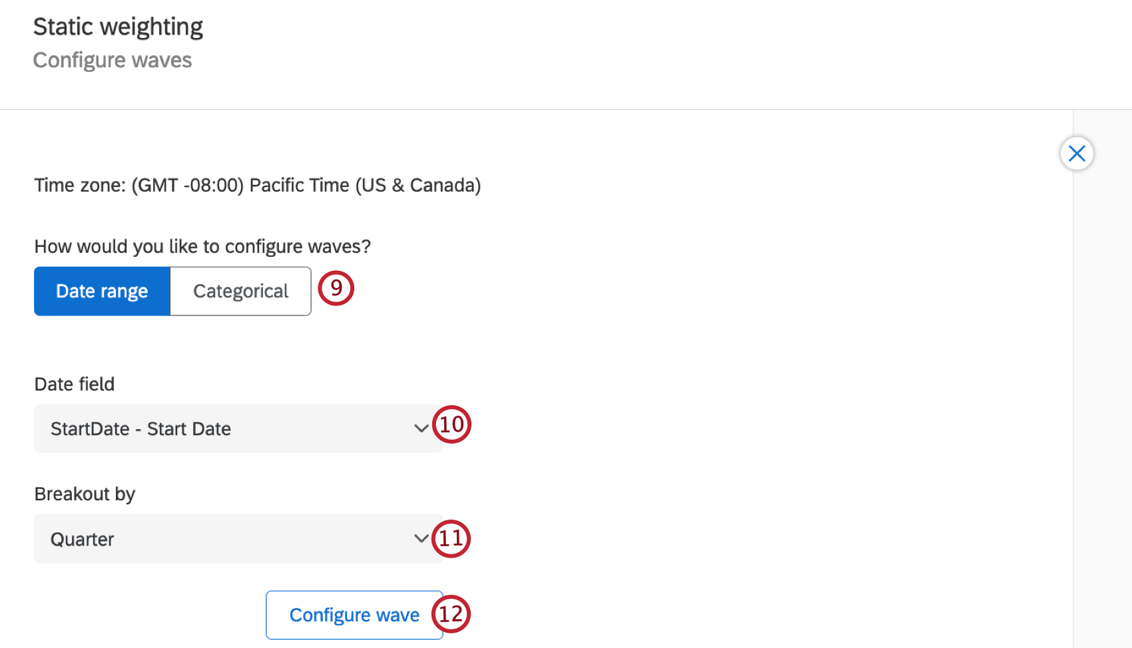This screenshot has height=648, width=1132.
Task: Select the Date range option
Action: pyautogui.click(x=102, y=291)
